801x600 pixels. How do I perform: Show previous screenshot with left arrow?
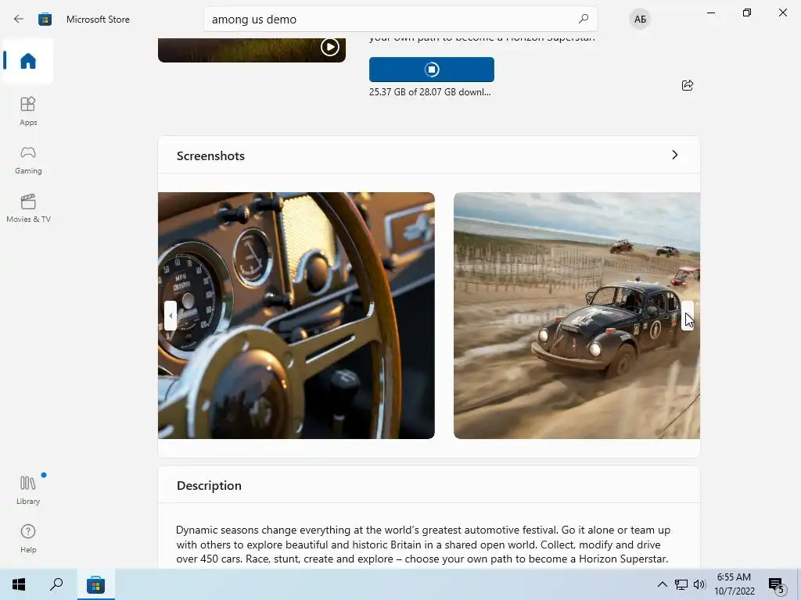(171, 316)
